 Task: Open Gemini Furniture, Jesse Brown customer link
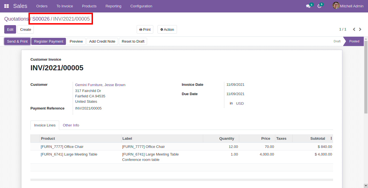point(100,85)
